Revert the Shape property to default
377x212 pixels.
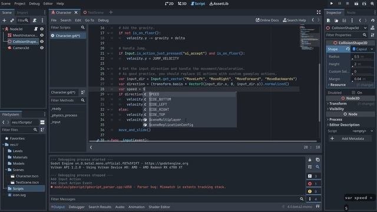click(x=348, y=49)
